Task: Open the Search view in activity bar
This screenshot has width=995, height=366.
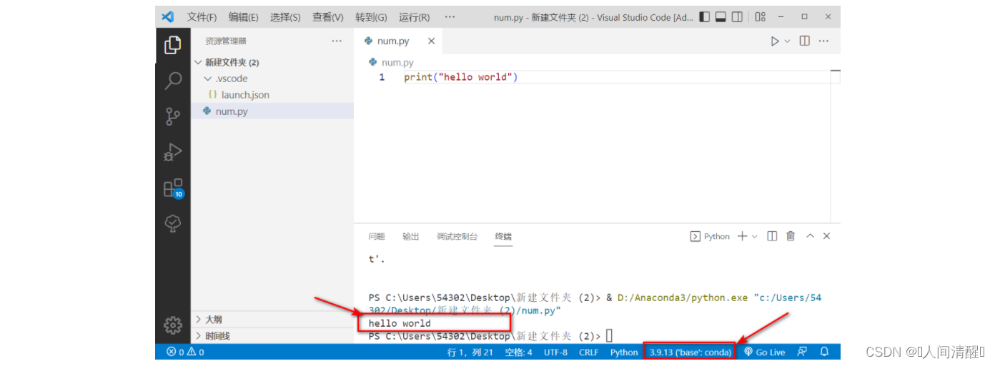Action: point(172,81)
